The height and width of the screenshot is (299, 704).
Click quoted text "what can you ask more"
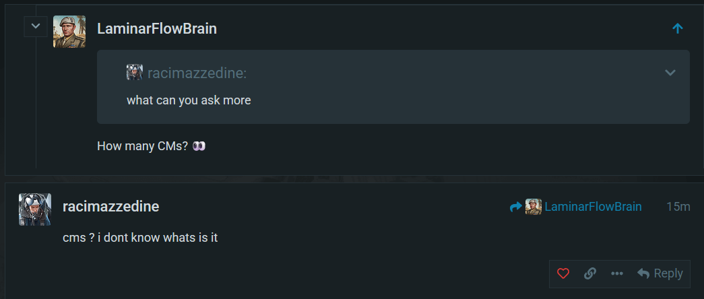(189, 100)
